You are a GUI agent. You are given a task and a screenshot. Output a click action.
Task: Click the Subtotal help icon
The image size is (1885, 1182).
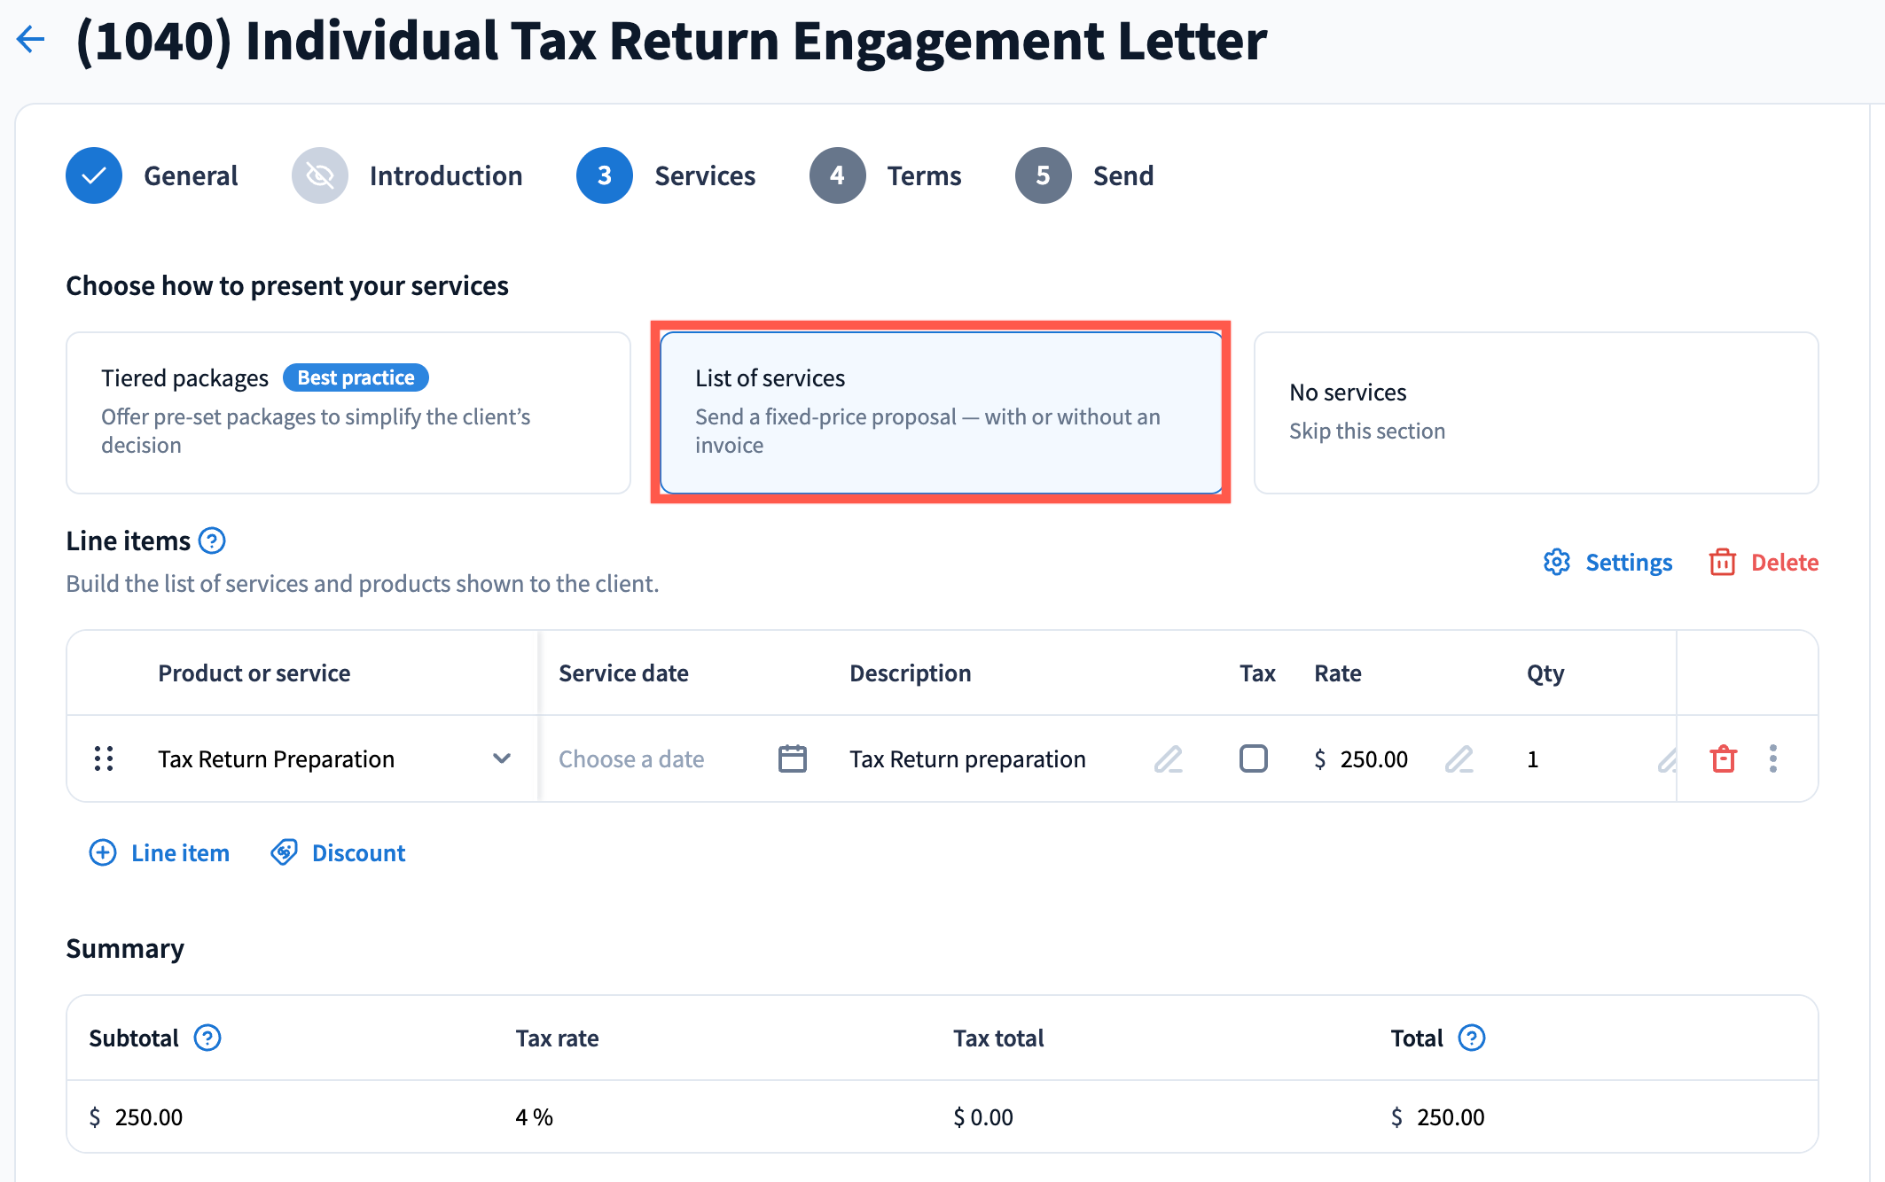[207, 1038]
